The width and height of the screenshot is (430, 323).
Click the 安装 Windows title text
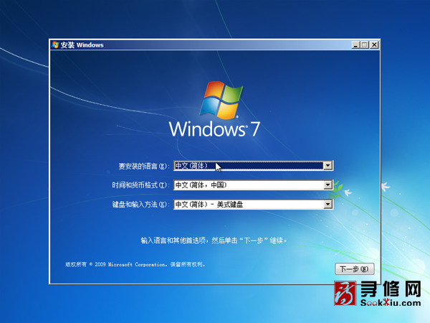(x=82, y=45)
